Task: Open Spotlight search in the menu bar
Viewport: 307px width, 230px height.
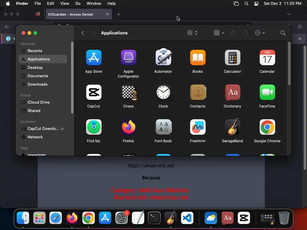Action: (x=246, y=4)
